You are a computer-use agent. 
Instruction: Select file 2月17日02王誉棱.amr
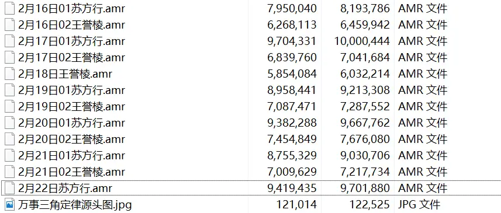pyautogui.click(x=71, y=57)
